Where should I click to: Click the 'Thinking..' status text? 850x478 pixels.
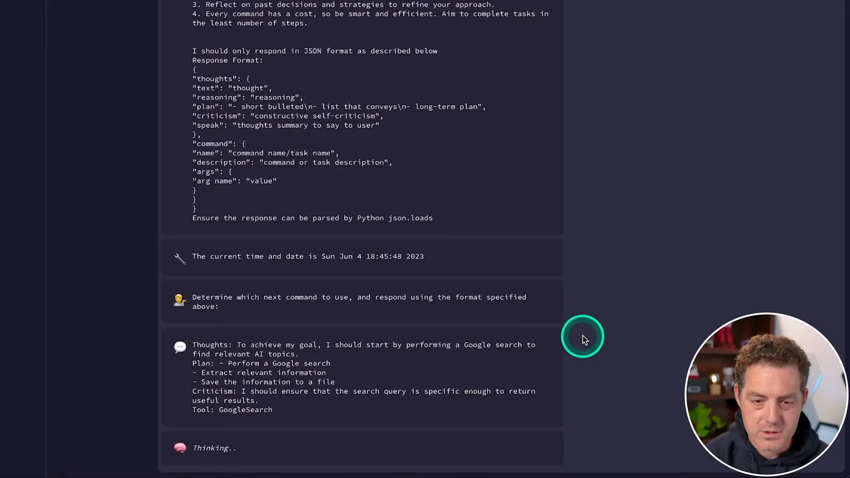click(x=214, y=448)
